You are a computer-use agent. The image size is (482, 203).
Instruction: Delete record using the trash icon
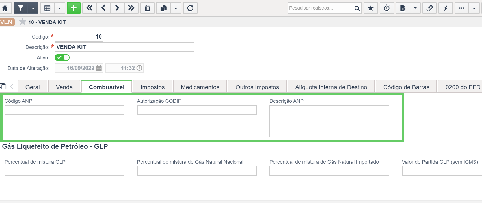click(148, 8)
